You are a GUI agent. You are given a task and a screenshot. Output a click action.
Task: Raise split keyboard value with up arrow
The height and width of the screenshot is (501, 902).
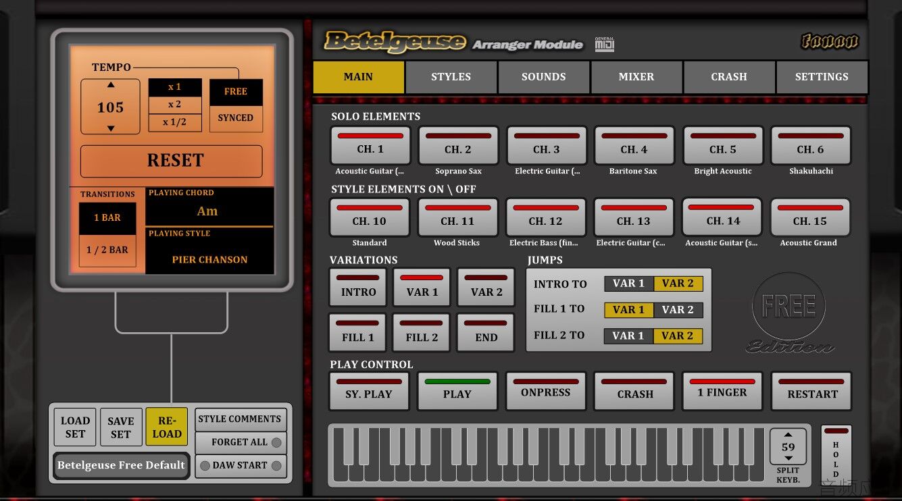click(x=788, y=435)
